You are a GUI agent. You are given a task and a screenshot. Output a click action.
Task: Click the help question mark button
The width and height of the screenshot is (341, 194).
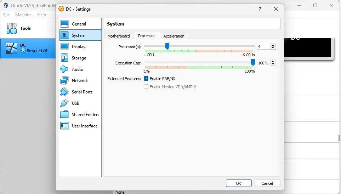pyautogui.click(x=260, y=9)
